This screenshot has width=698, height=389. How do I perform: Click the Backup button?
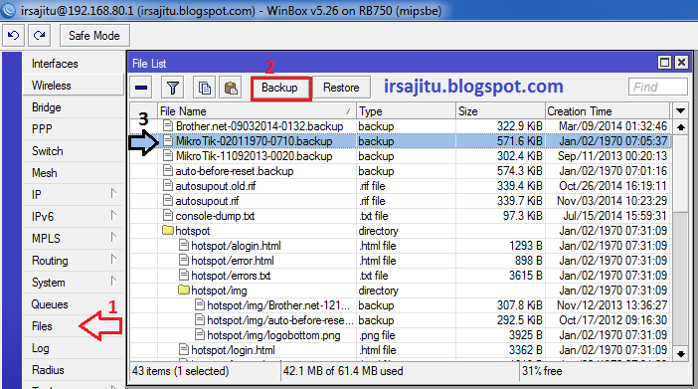(279, 88)
